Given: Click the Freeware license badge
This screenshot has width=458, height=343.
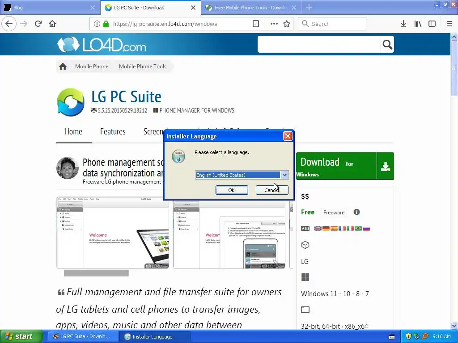Looking at the screenshot, I should [334, 212].
